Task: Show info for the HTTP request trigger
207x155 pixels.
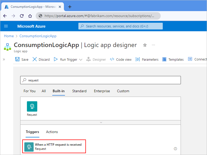Action: click(175, 149)
